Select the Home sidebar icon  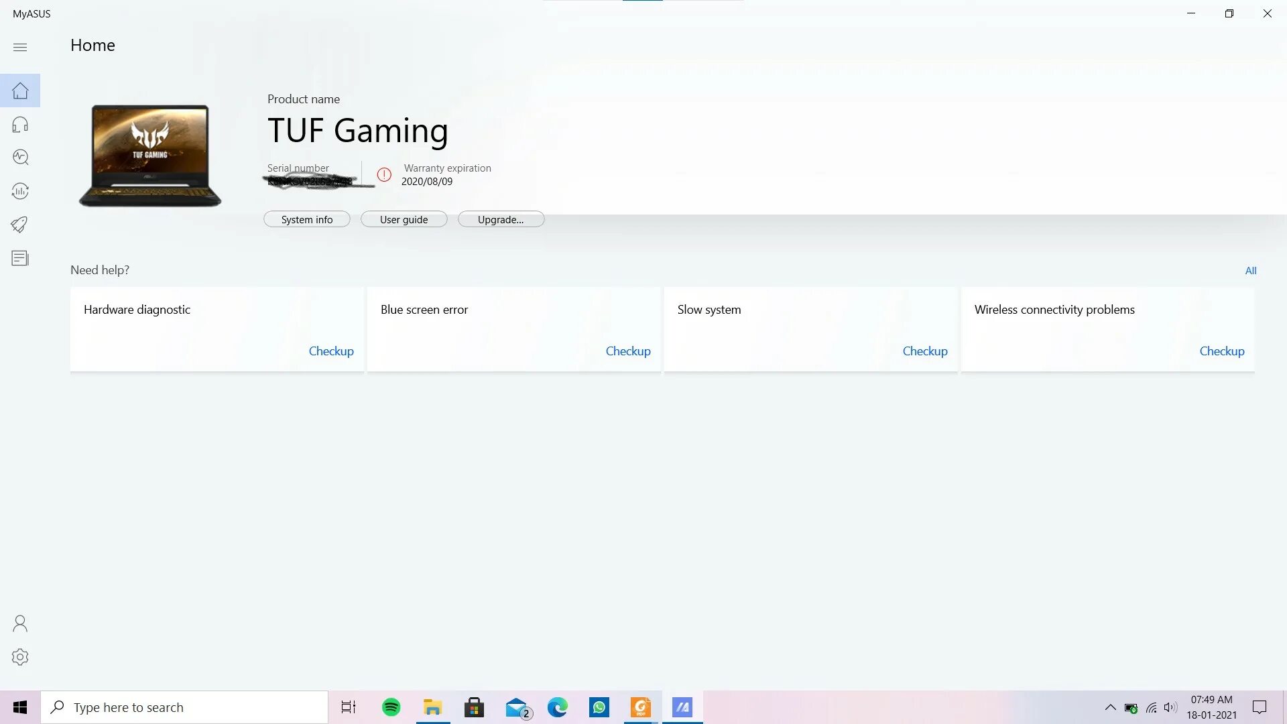coord(20,90)
